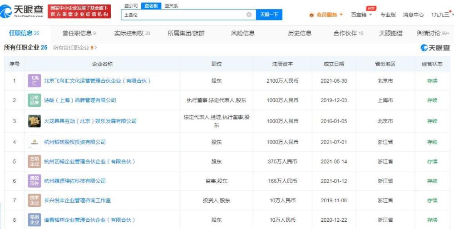
Task: Open the 合作伙伴 10 tab
Action: pos(349,33)
